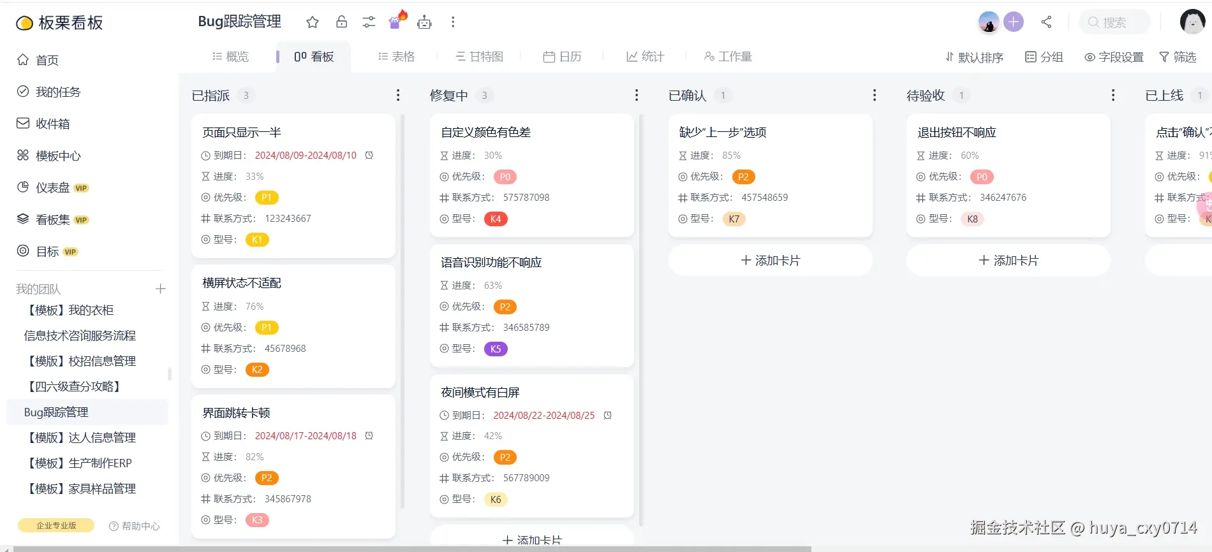Open the robot automation icon
This screenshot has height=552, width=1212.
424,22
